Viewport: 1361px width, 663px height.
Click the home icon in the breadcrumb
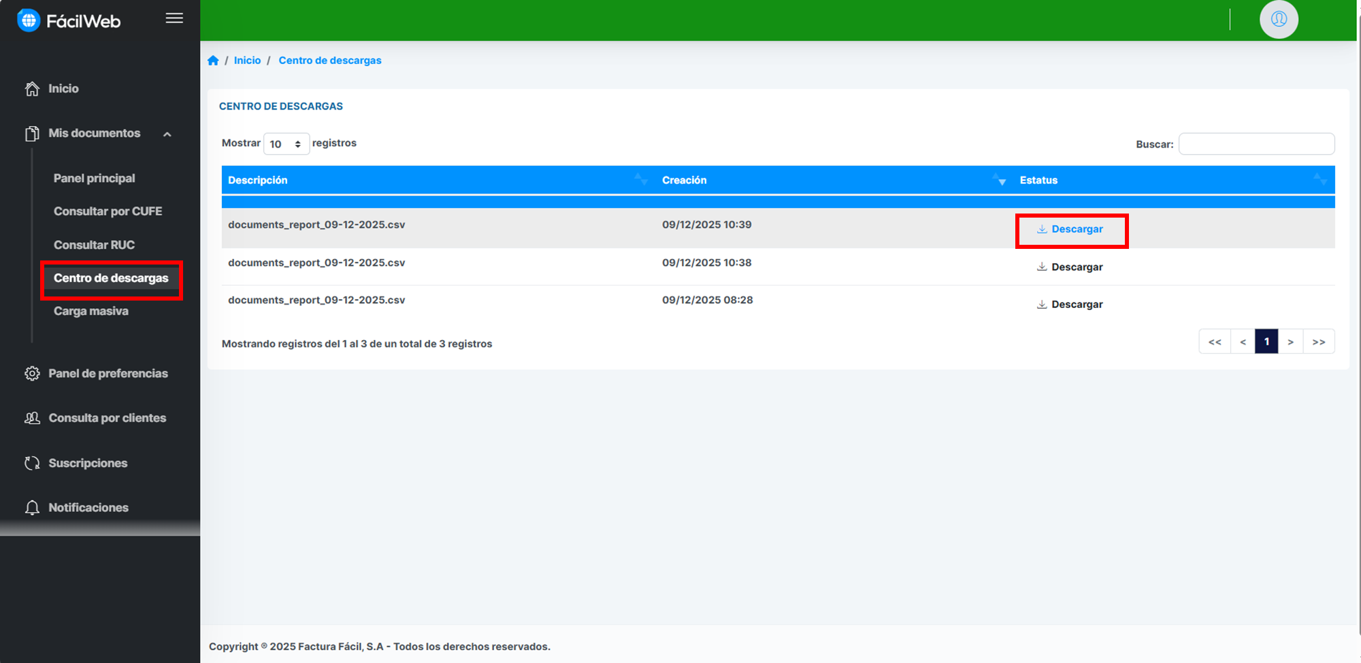point(213,61)
